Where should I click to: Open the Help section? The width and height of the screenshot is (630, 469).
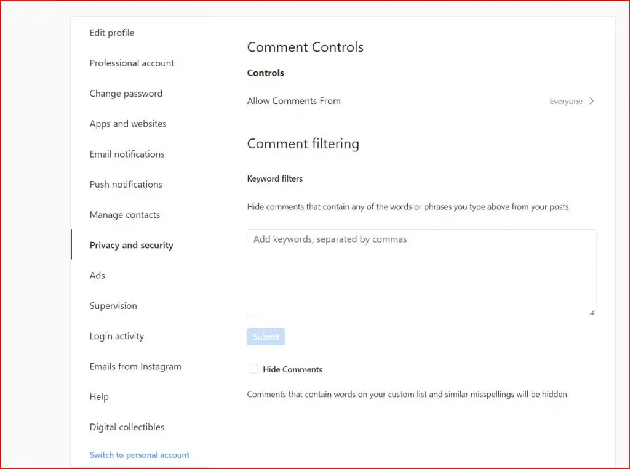point(99,397)
